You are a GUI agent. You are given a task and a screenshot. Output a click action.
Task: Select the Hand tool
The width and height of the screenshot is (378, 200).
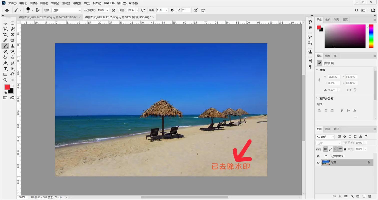(13, 74)
